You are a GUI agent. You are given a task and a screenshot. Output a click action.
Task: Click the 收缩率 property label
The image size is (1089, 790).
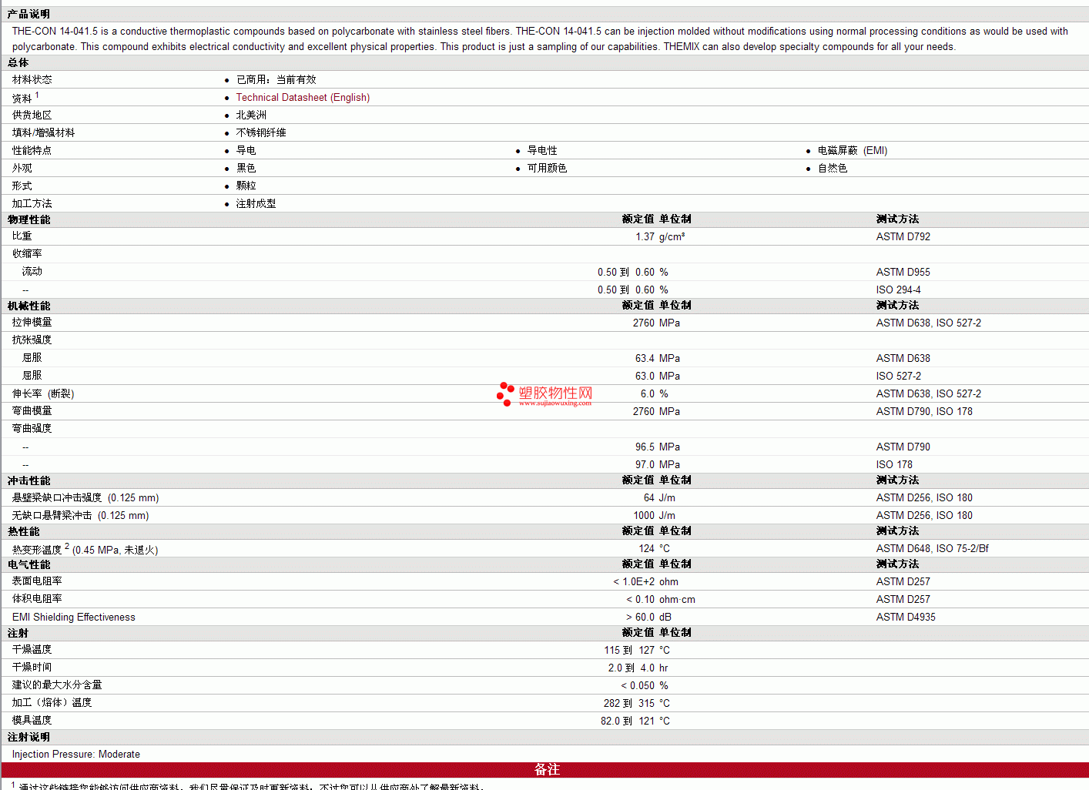click(x=27, y=254)
